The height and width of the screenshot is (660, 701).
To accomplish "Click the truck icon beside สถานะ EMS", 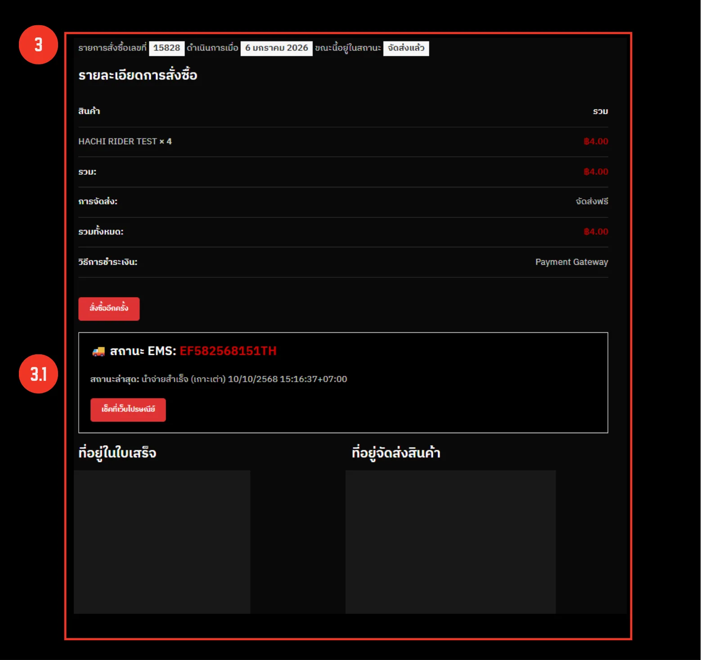I will (x=99, y=352).
